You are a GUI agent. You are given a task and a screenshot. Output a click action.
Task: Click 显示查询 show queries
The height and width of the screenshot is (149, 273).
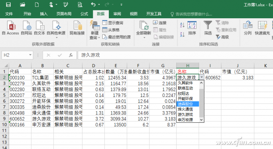(x=113, y=23)
